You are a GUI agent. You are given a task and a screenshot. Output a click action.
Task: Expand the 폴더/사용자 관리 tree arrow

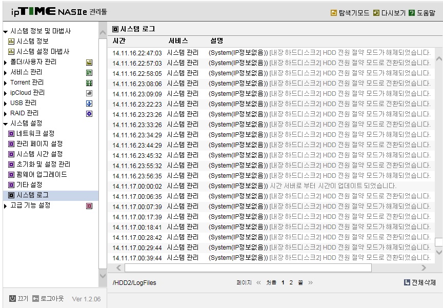(x=5, y=63)
